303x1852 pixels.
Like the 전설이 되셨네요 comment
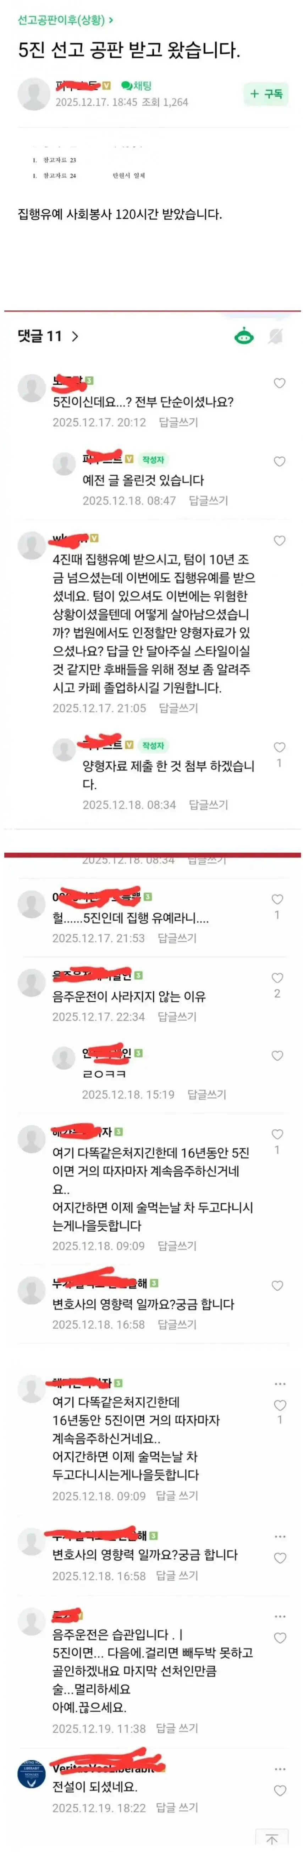pyautogui.click(x=280, y=1791)
